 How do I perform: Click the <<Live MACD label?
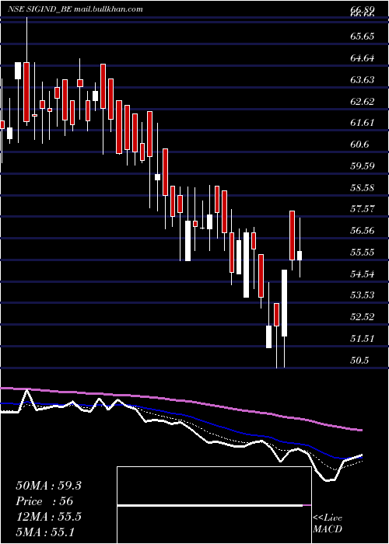coord(328,524)
